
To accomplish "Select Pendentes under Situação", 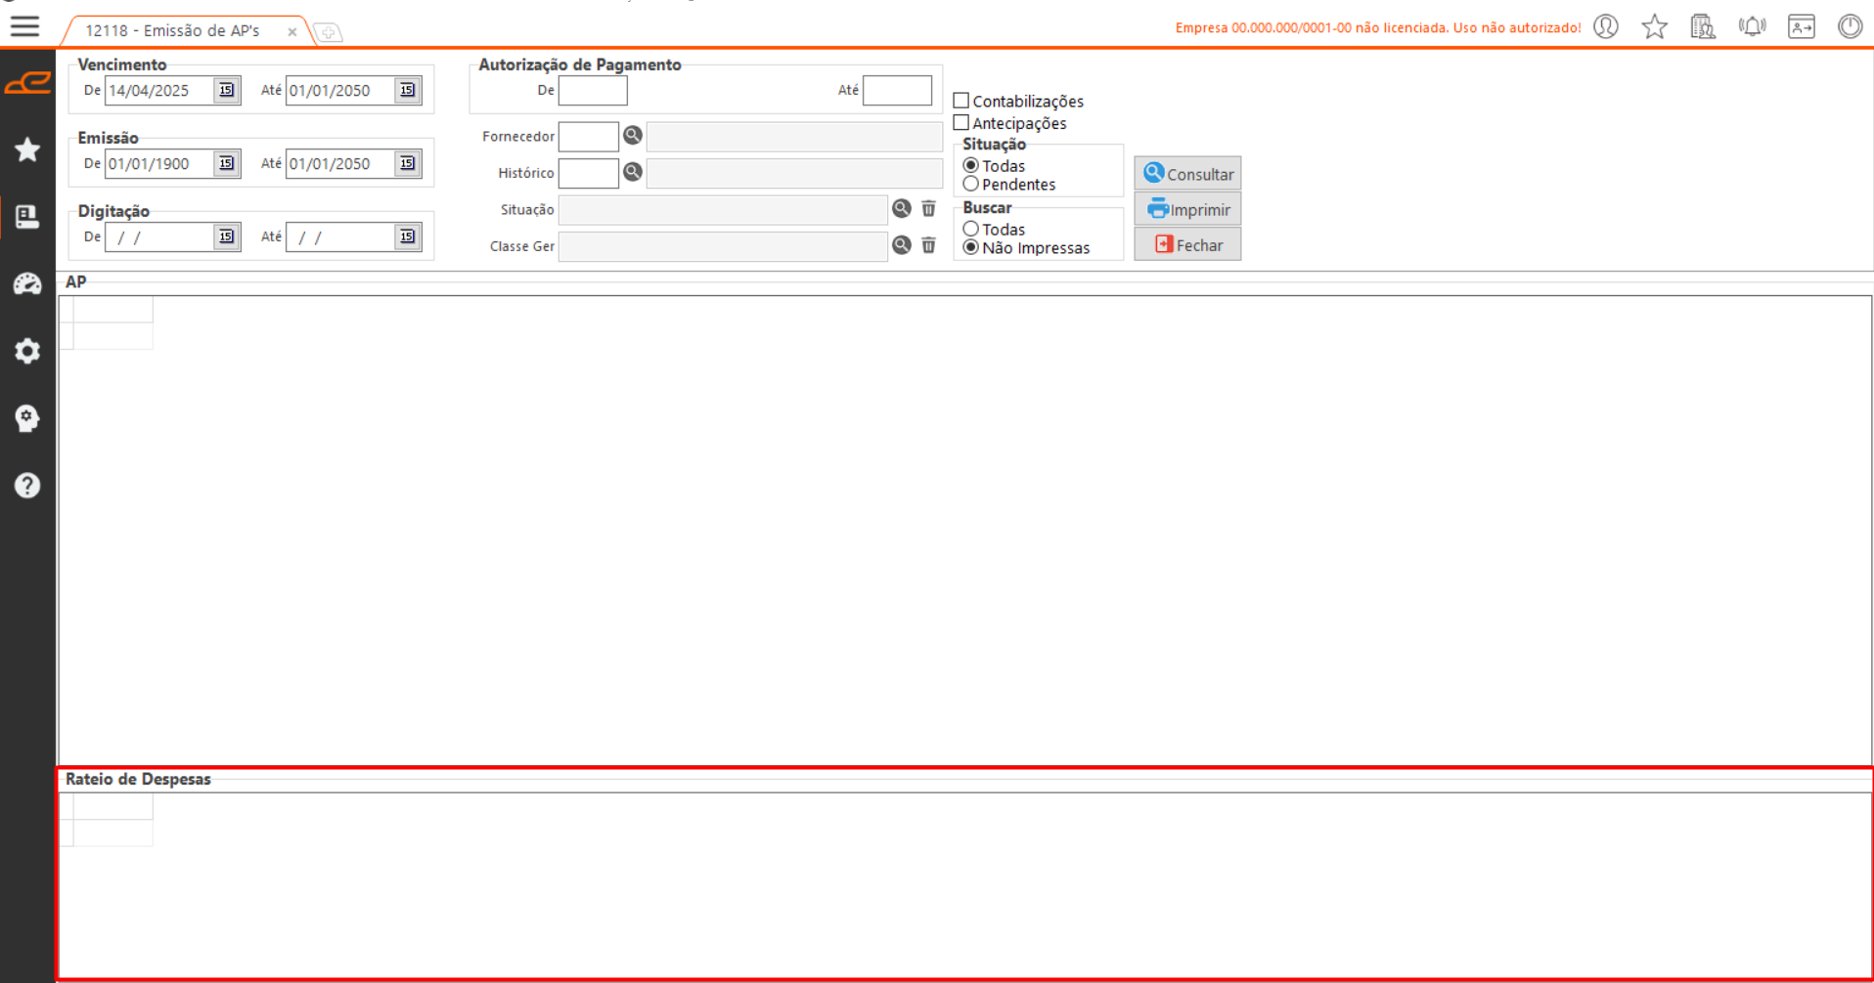I will 971,185.
